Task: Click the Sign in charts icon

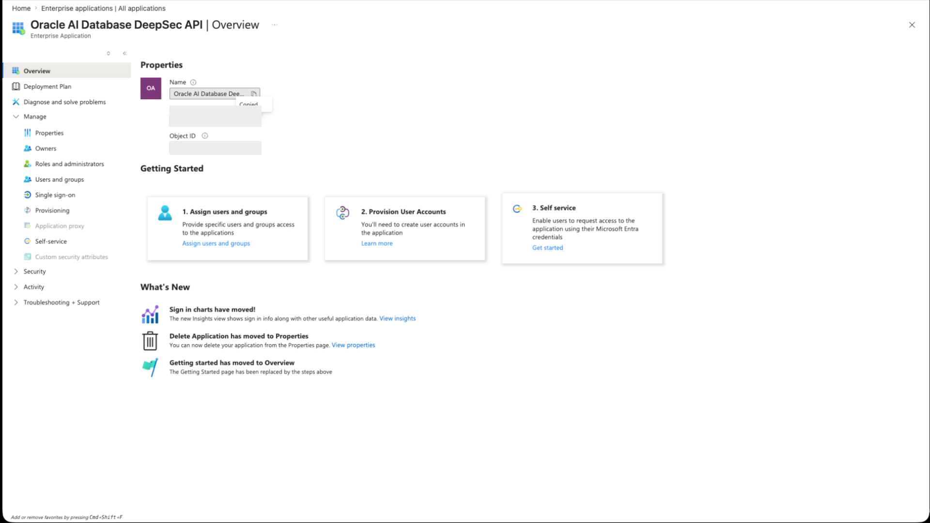Action: [150, 314]
